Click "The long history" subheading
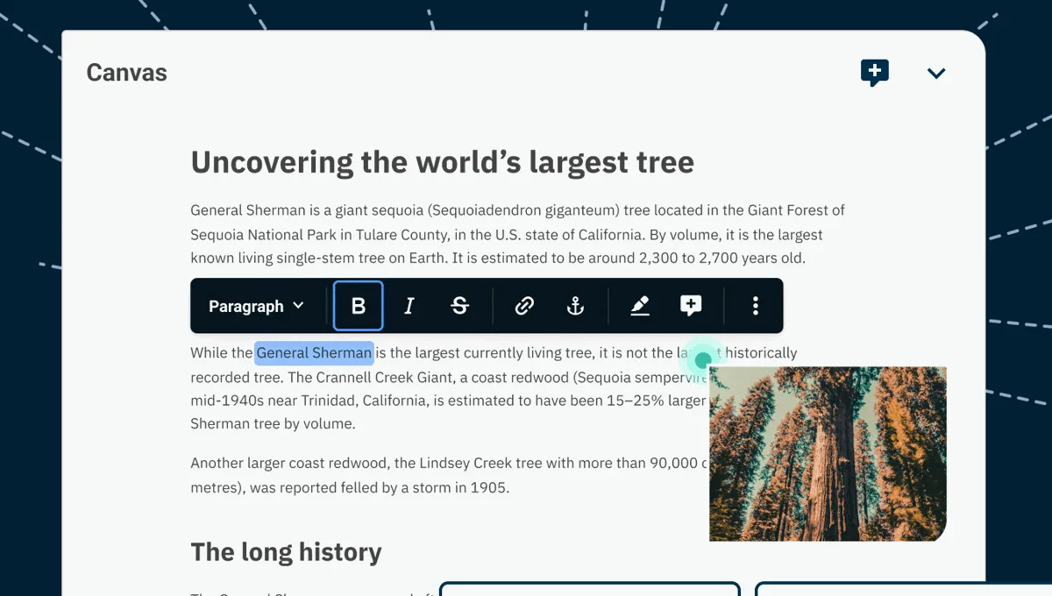Viewport: 1052px width, 596px height. point(286,551)
